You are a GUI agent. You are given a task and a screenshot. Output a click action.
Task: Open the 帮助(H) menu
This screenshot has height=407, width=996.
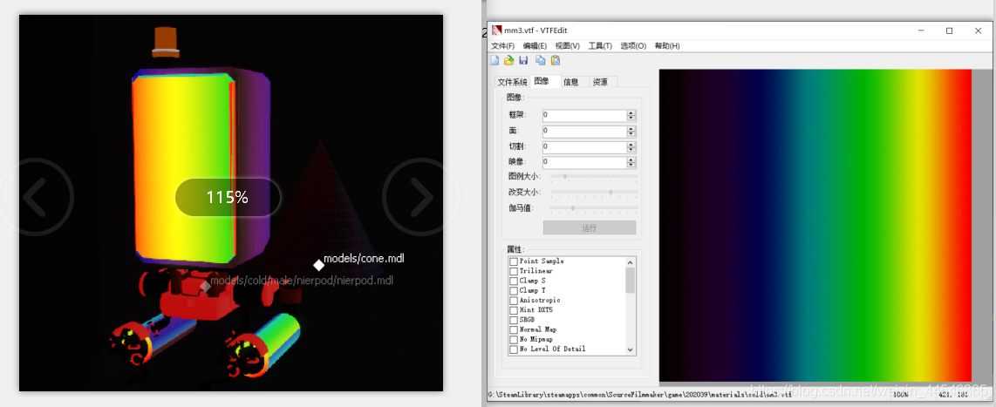pyautogui.click(x=667, y=45)
